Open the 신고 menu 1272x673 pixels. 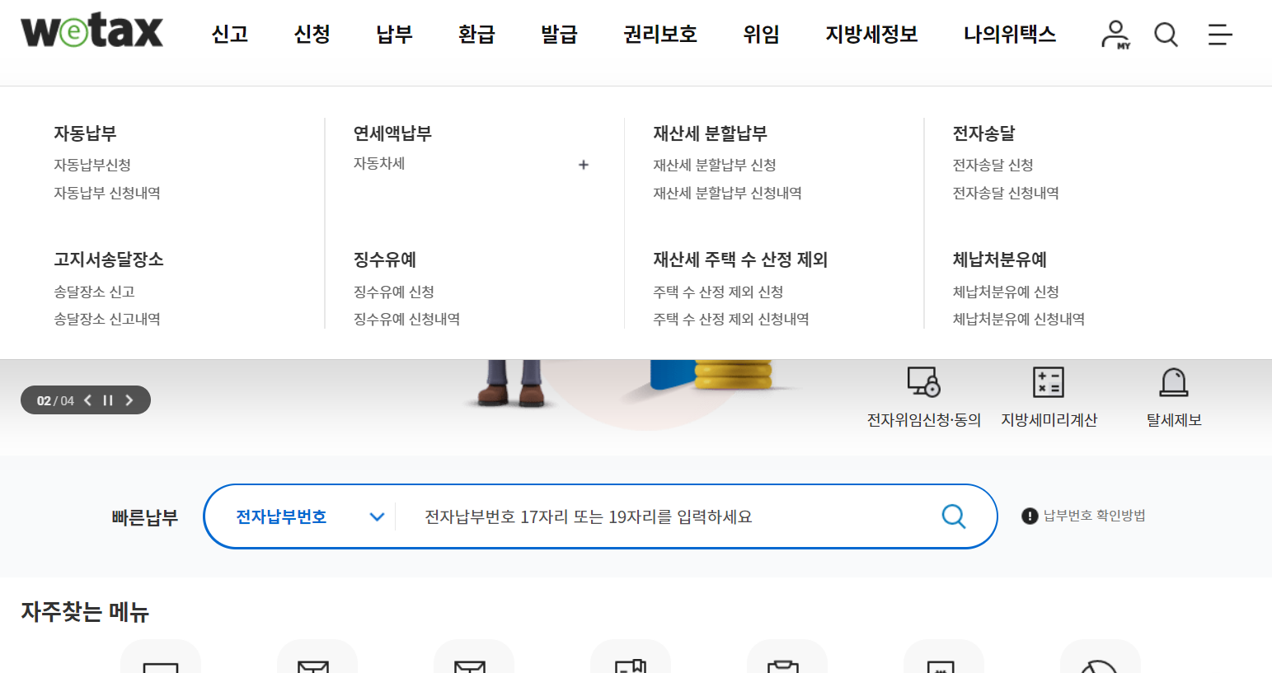(x=230, y=34)
